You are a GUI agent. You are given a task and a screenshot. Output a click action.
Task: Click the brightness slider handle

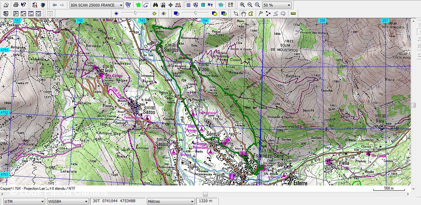[135, 13]
